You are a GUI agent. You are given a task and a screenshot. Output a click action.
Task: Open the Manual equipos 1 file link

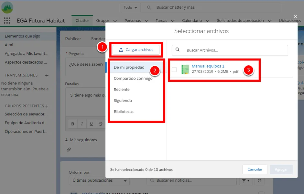pyautogui.click(x=208, y=66)
